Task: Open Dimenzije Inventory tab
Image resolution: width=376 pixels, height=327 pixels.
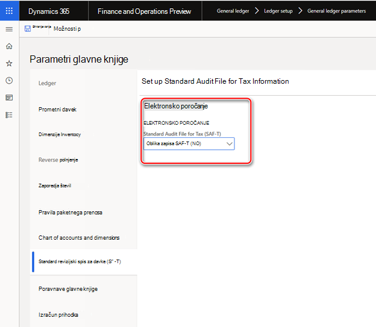Action: (60, 134)
